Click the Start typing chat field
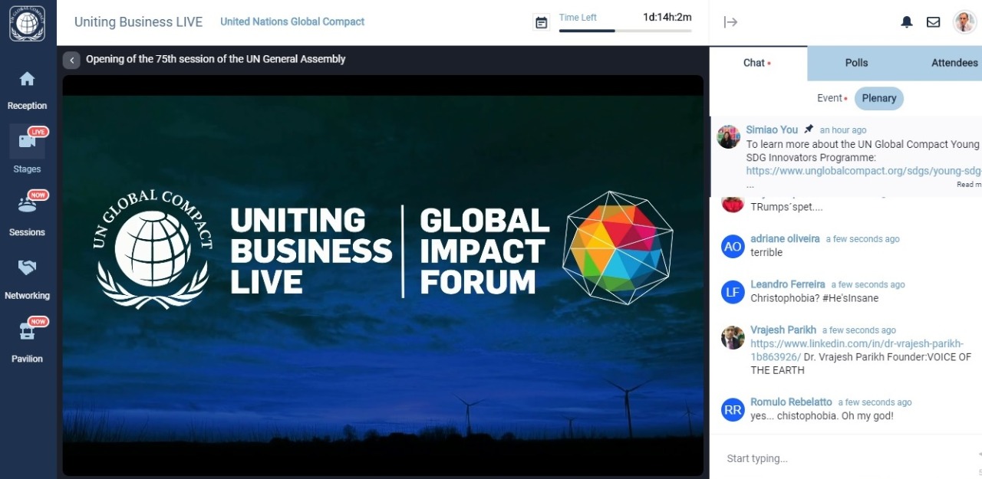982x479 pixels. [x=844, y=458]
